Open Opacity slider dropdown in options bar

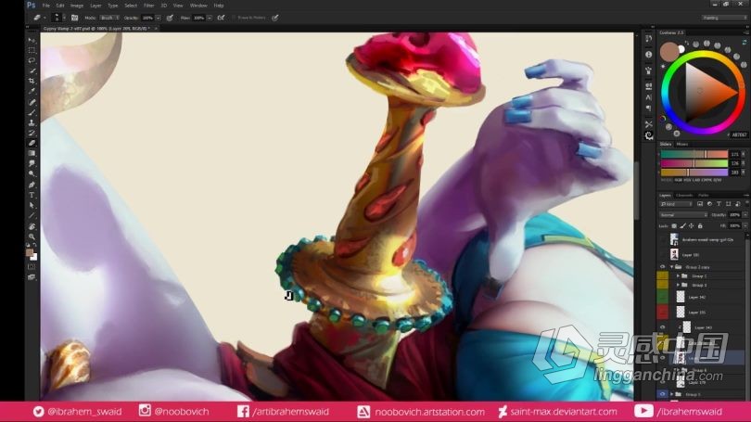pyautogui.click(x=158, y=18)
